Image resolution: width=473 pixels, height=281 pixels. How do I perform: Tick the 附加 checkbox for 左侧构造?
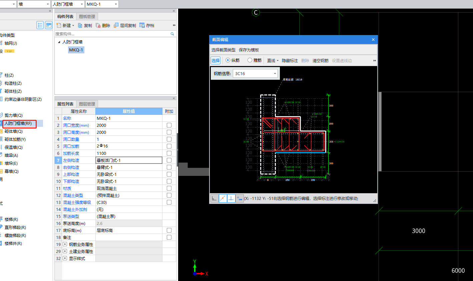click(x=169, y=160)
